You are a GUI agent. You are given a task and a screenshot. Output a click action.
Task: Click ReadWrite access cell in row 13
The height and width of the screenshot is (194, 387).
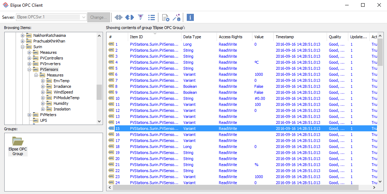pos(228,116)
